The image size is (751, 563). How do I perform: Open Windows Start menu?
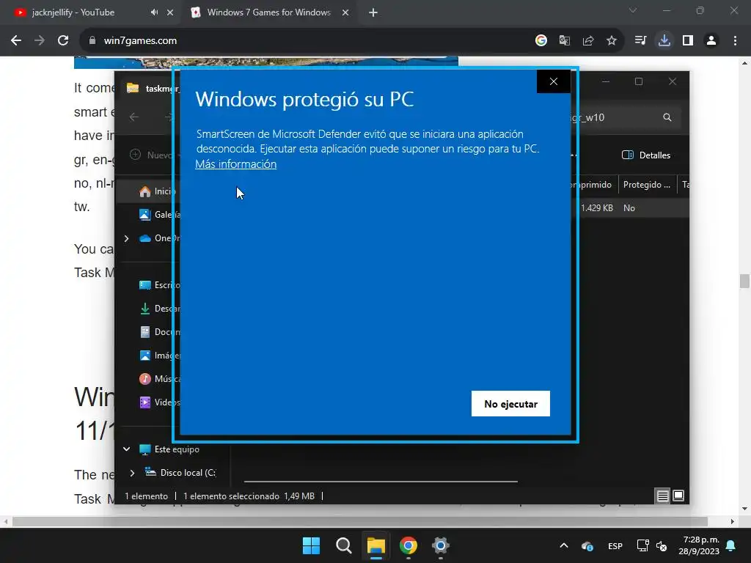[x=311, y=545]
